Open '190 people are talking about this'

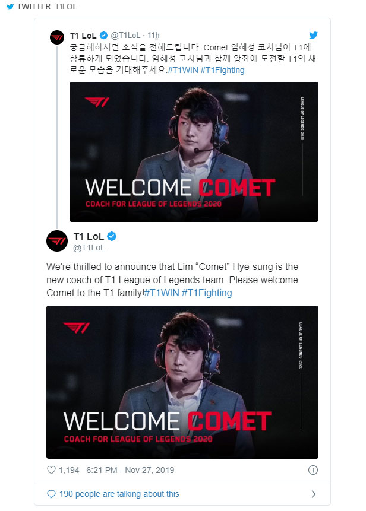(x=119, y=494)
